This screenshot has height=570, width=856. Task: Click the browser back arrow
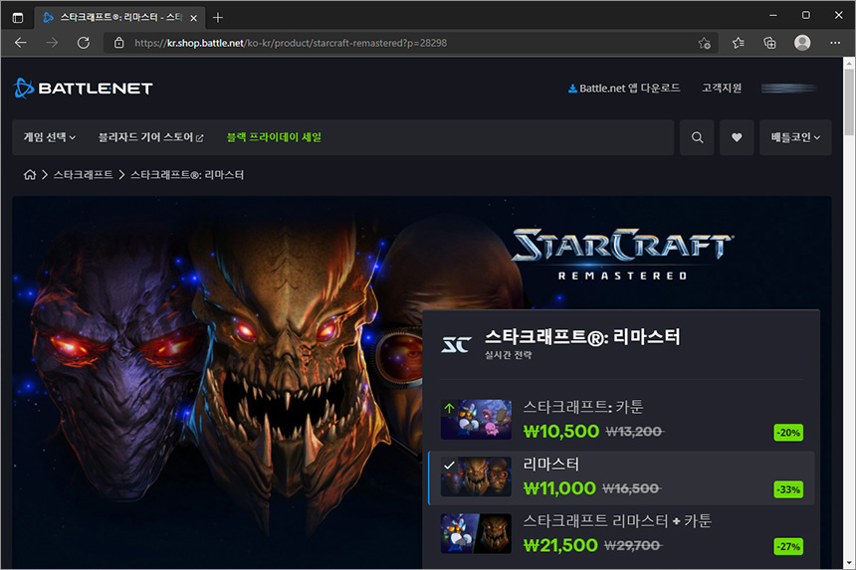click(21, 43)
